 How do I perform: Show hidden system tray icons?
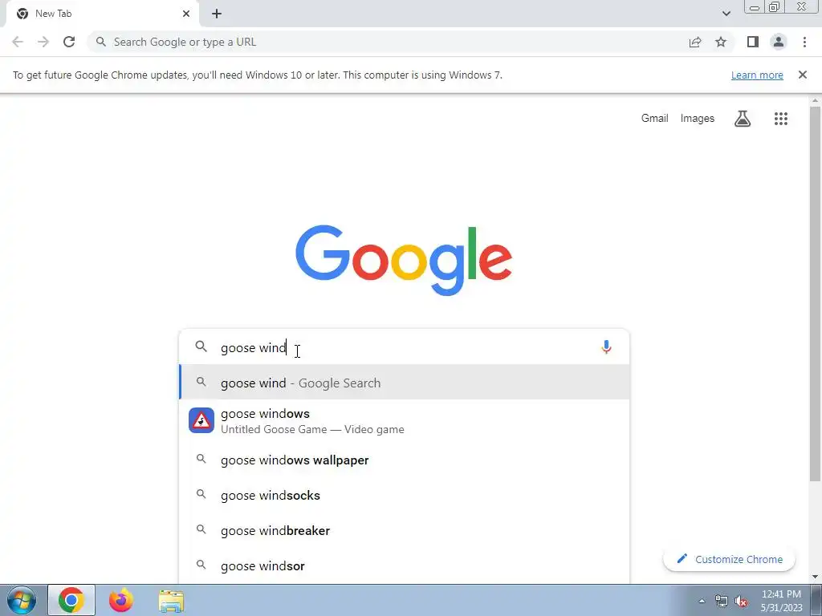point(702,601)
